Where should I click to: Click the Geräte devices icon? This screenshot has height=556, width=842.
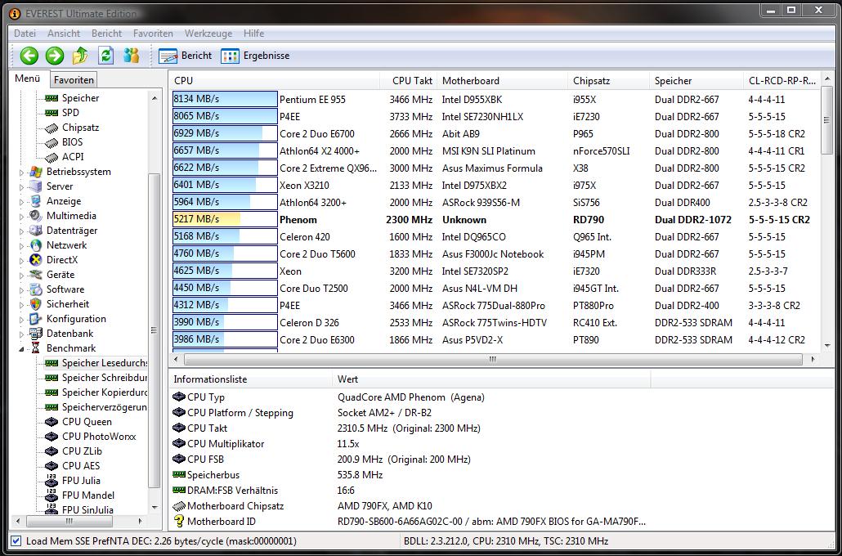pyautogui.click(x=36, y=275)
